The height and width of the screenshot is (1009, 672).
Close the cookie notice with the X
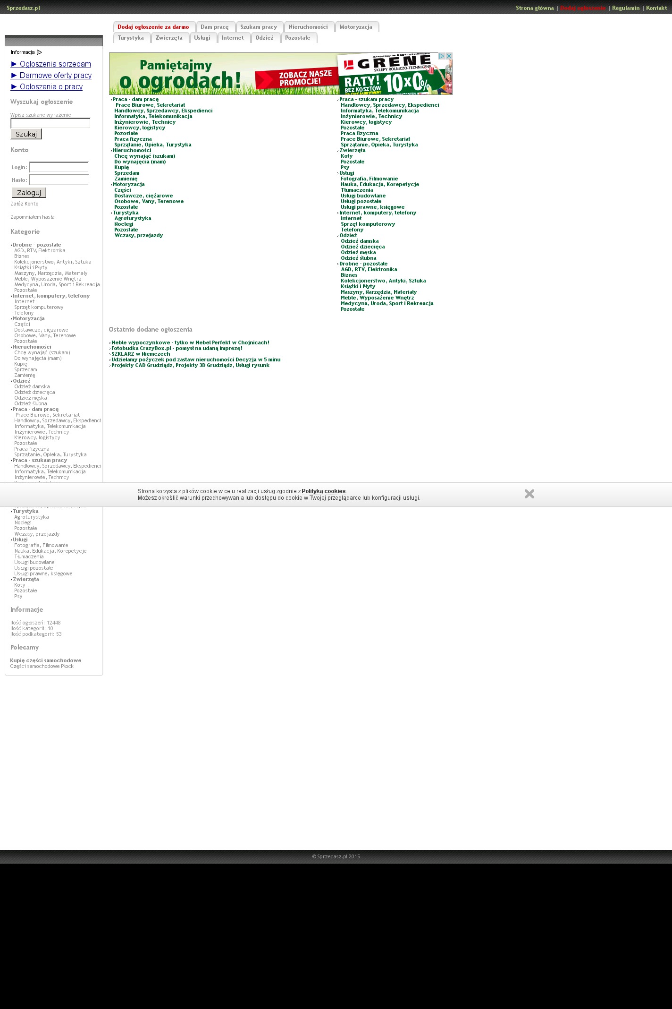pyautogui.click(x=529, y=494)
